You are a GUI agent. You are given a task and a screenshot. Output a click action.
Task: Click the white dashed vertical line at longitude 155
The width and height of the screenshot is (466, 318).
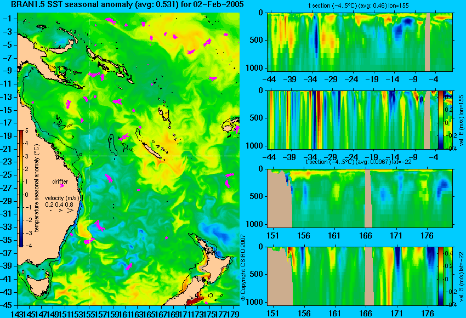[89, 159]
